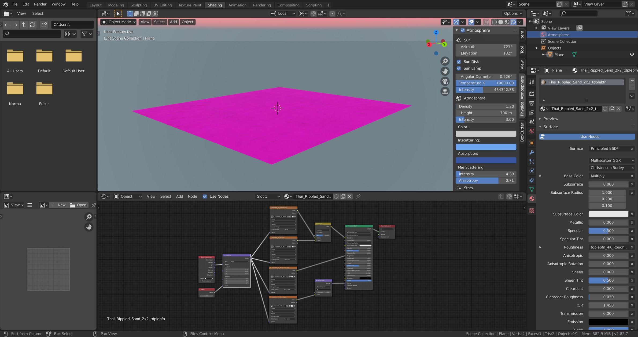Toggle the Atmosphere panel checkbox
Image resolution: width=638 pixels, height=337 pixels.
click(463, 30)
